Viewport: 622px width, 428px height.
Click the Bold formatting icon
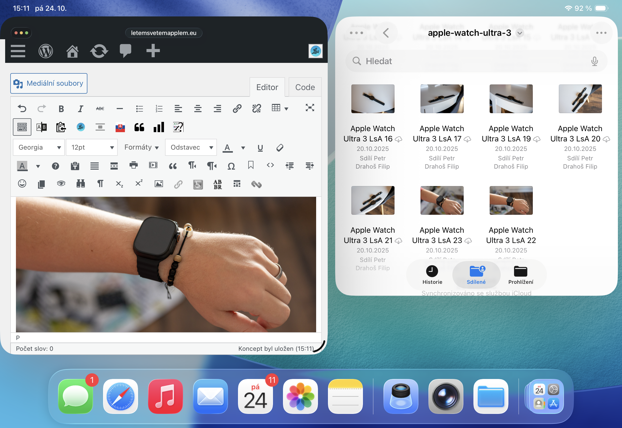(x=61, y=109)
